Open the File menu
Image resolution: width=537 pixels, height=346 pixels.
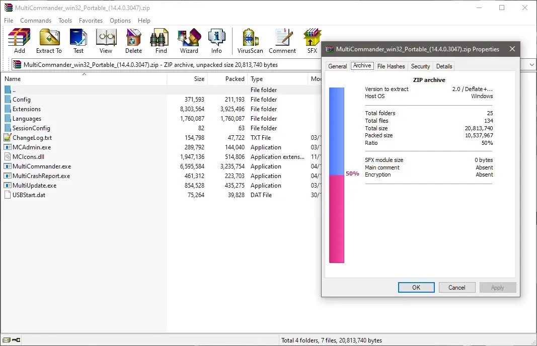(9, 21)
